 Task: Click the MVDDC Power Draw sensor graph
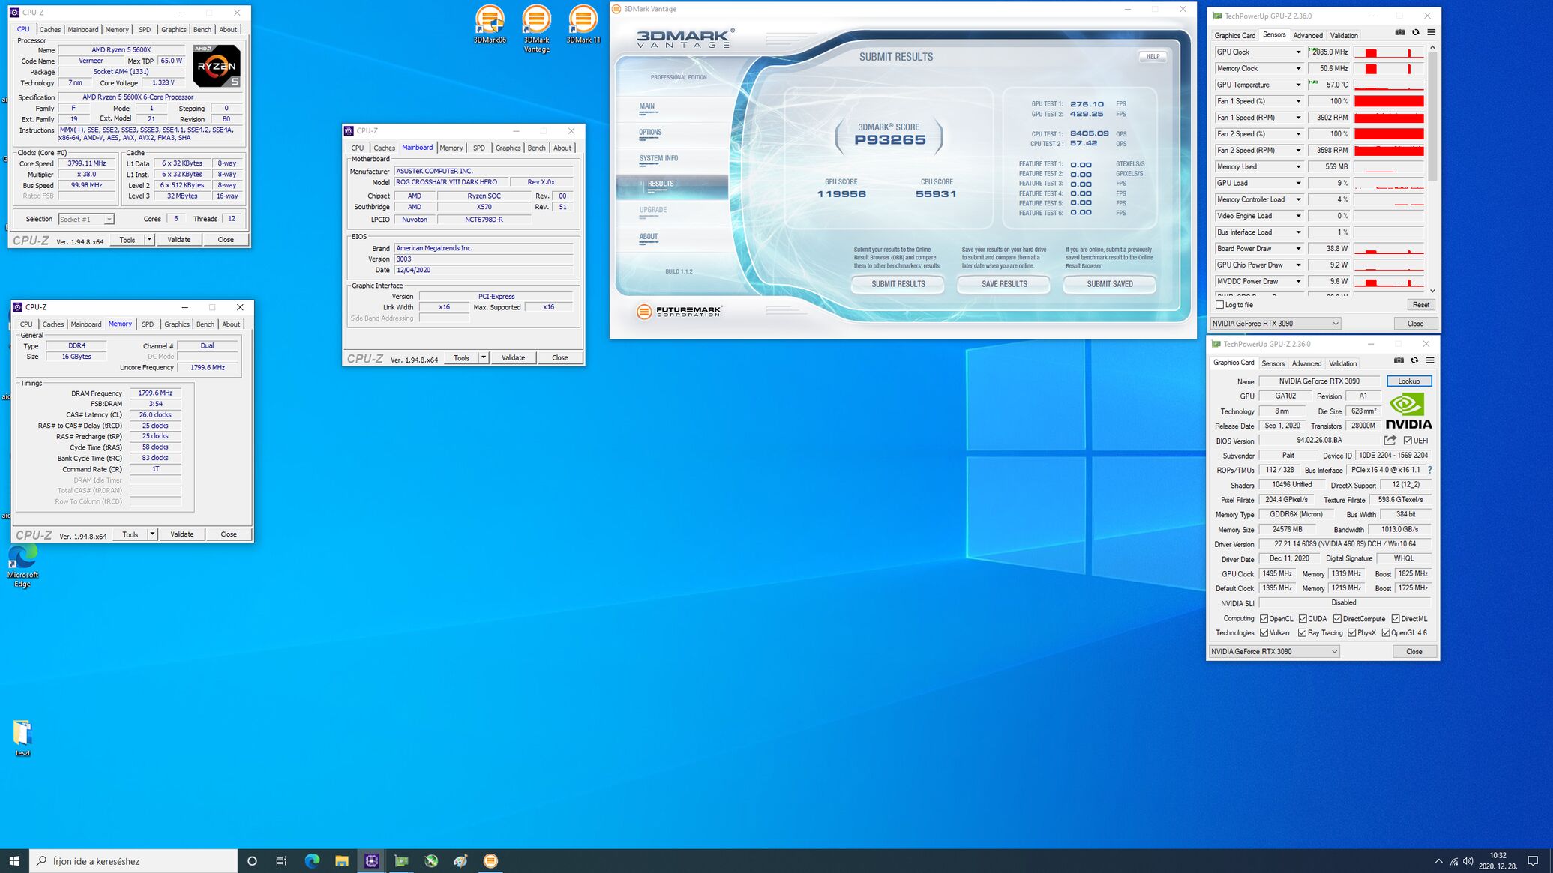pyautogui.click(x=1388, y=282)
